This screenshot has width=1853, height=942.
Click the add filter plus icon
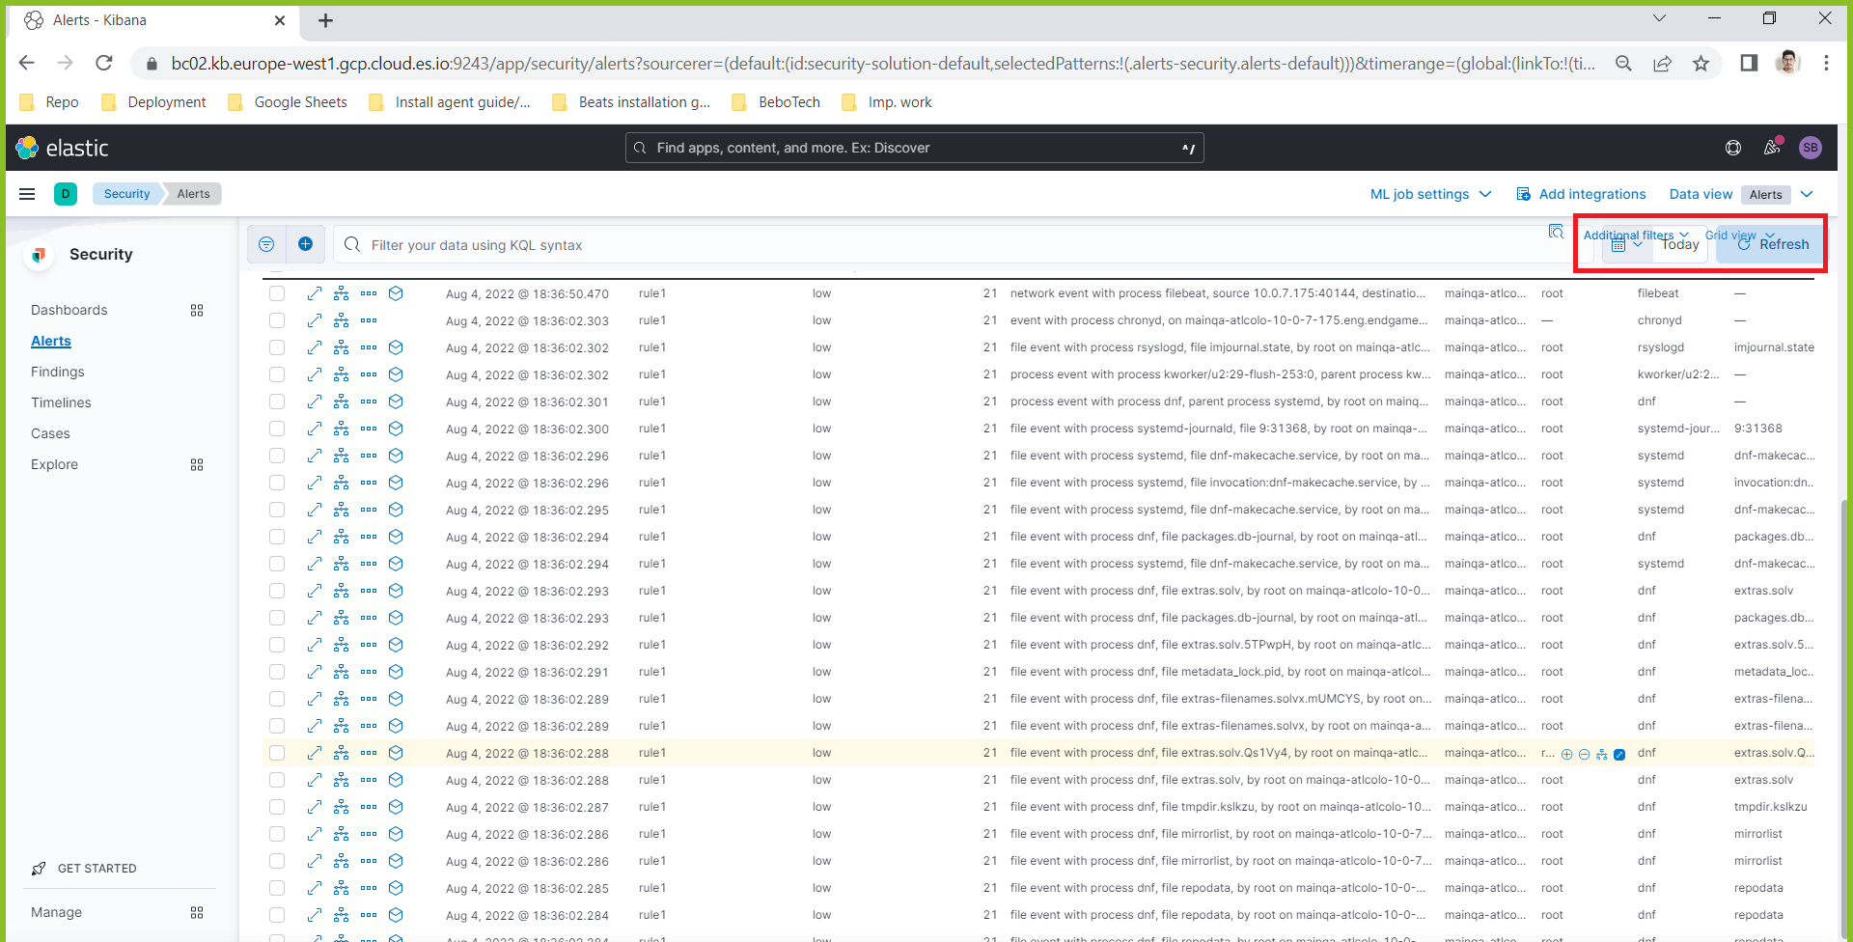pos(306,244)
